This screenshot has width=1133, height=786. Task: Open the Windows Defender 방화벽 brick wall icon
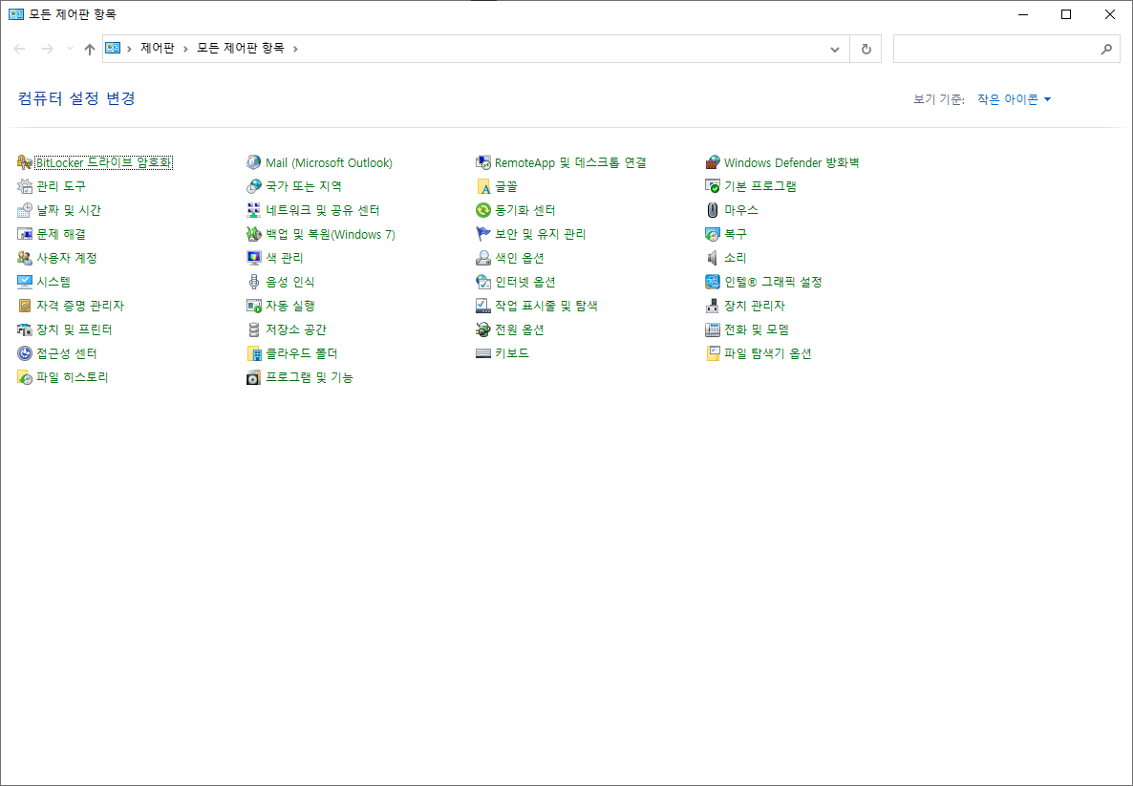[713, 162]
